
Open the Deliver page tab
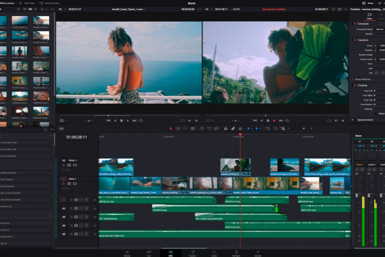[x=258, y=253]
